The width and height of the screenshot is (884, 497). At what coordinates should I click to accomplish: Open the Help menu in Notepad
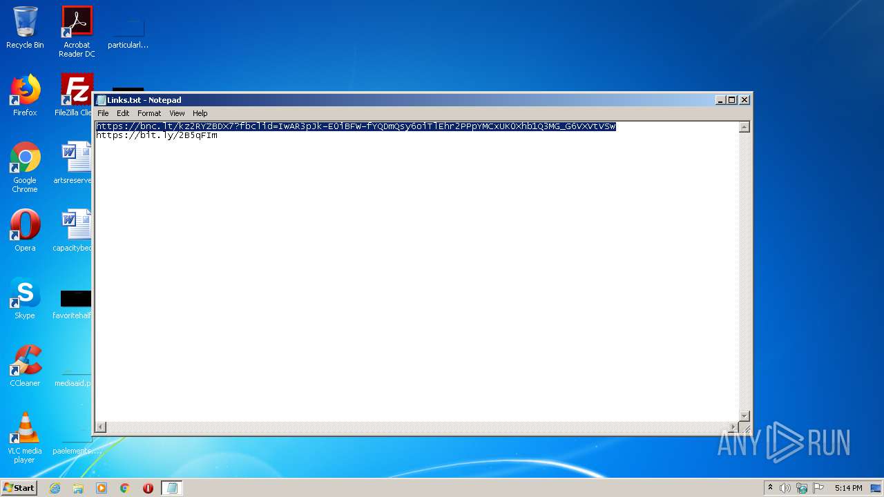point(200,113)
